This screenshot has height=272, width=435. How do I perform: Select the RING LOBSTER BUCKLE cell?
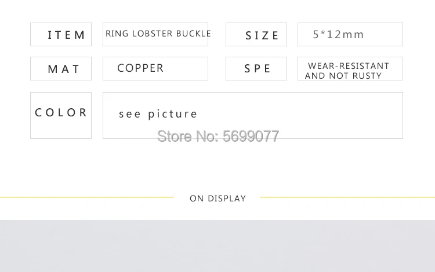[155, 35]
